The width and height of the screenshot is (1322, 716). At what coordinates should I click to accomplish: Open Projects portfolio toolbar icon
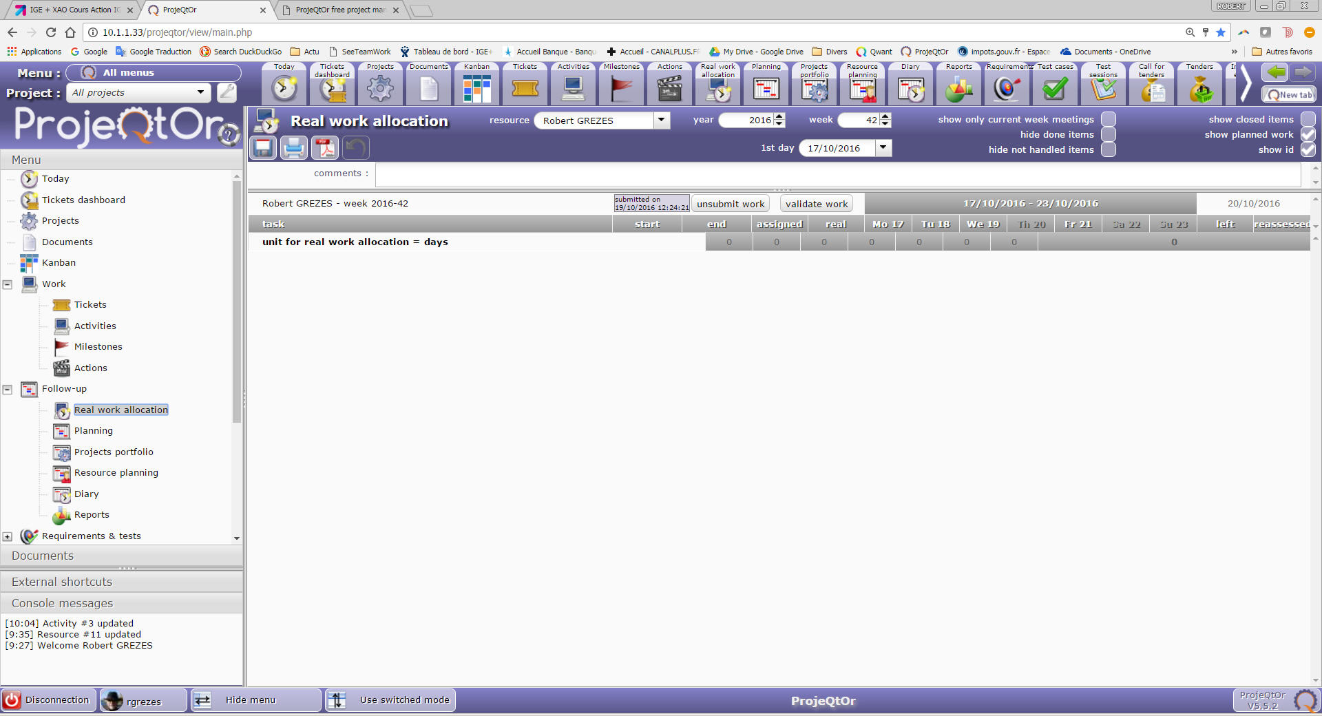click(814, 83)
